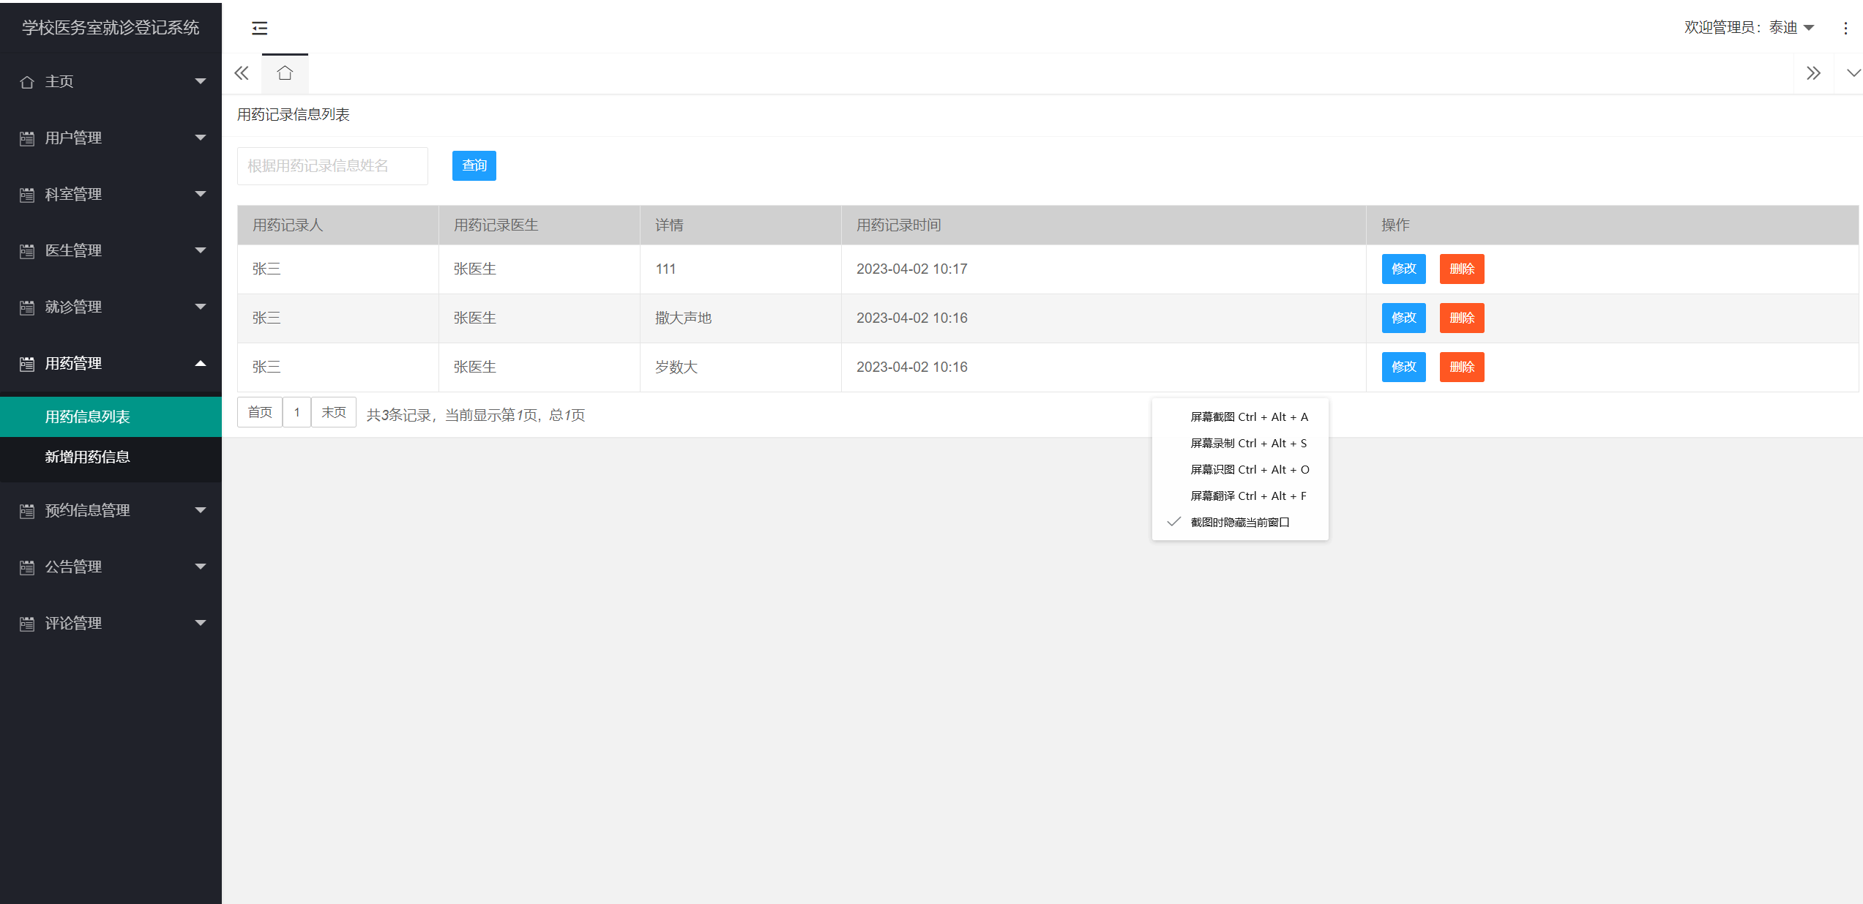The width and height of the screenshot is (1863, 904).
Task: Focus the 根据用药记录信息姓名 search field
Action: pyautogui.click(x=332, y=166)
